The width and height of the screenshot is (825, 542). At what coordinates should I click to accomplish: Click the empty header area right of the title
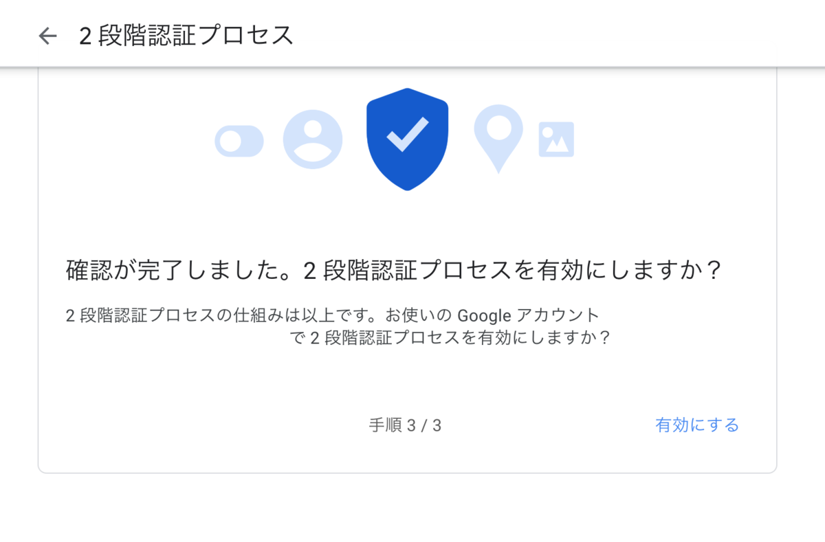(x=550, y=36)
